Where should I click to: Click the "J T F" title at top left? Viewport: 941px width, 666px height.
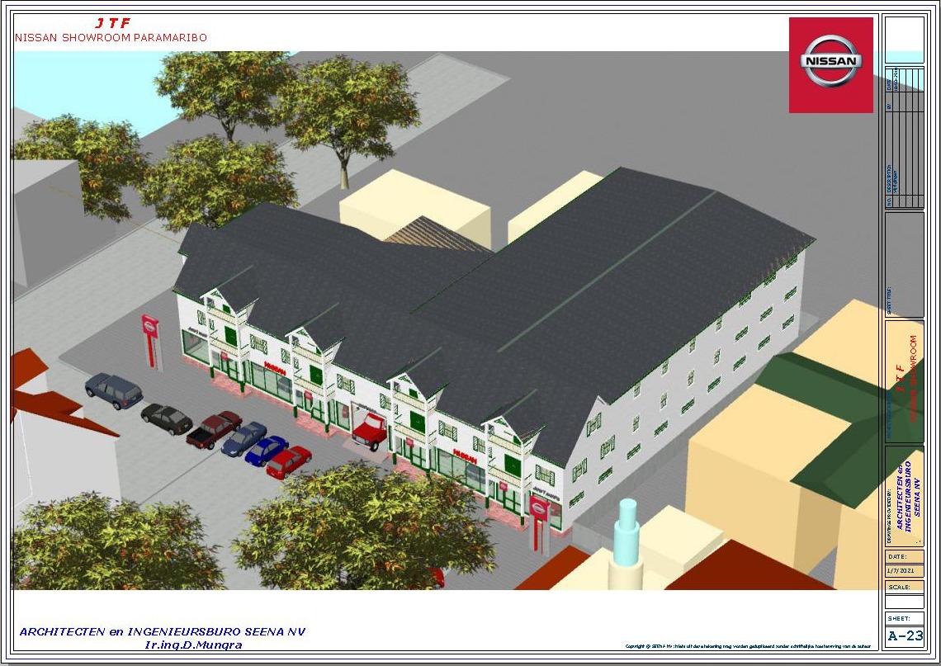point(112,23)
